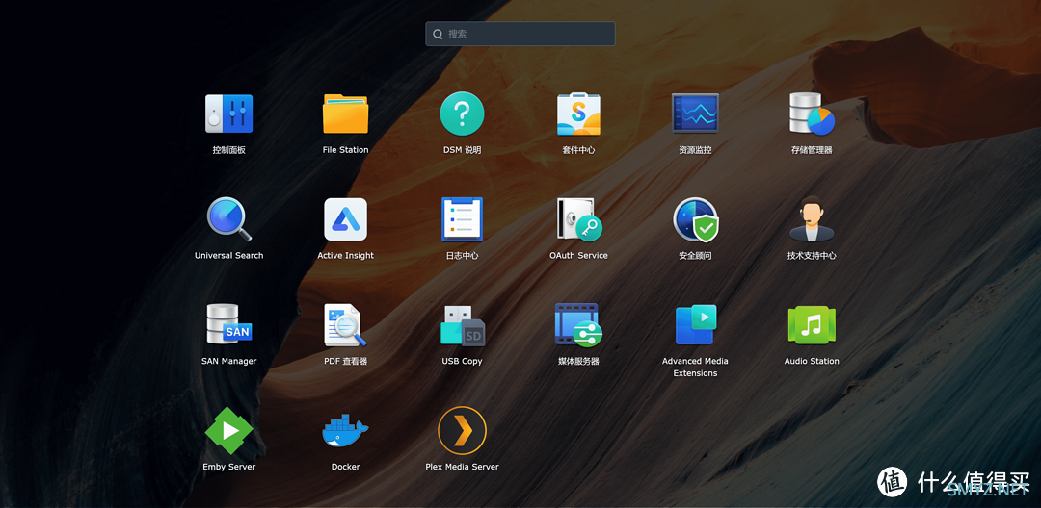Screen dimensions: 1041x508
Task: Open 套件中心 package center icon
Action: click(578, 114)
